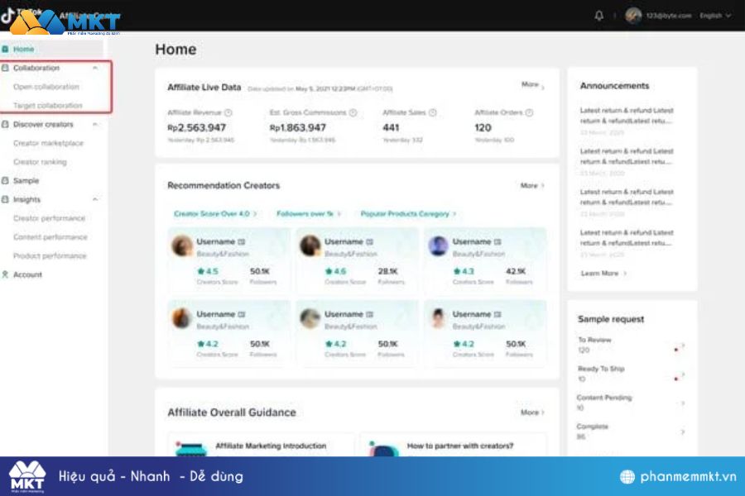This screenshot has width=745, height=496.
Task: Open Creator performance menu item
Action: 49,218
